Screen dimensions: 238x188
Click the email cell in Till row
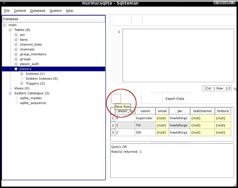click(162, 125)
